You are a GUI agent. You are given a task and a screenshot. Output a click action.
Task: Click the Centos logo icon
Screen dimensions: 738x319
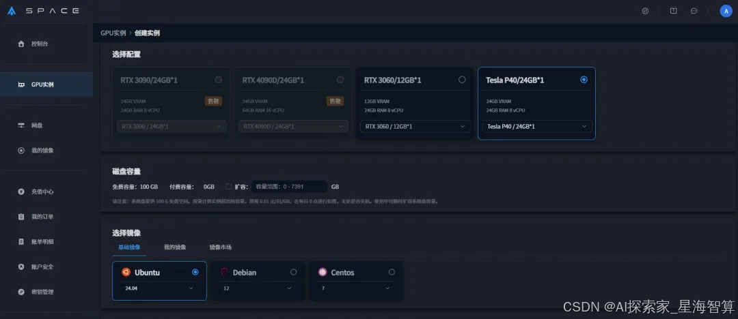(323, 271)
